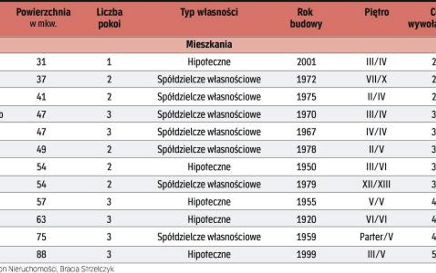This screenshot has width=436, height=273.
Task: Click the Typ własności column header
Action: pyautogui.click(x=209, y=12)
